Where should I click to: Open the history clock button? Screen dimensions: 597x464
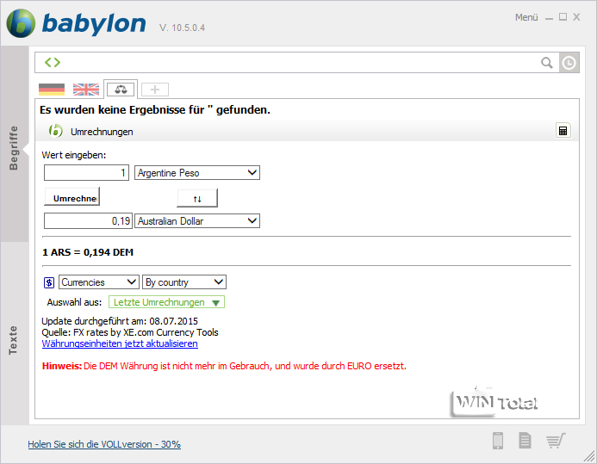coord(569,63)
